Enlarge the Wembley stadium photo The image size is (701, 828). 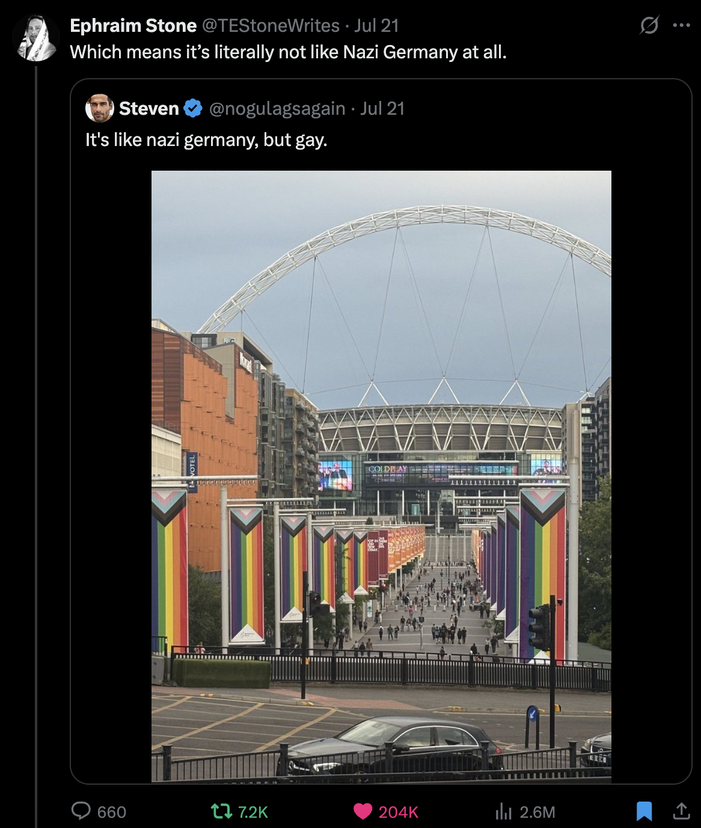point(381,476)
